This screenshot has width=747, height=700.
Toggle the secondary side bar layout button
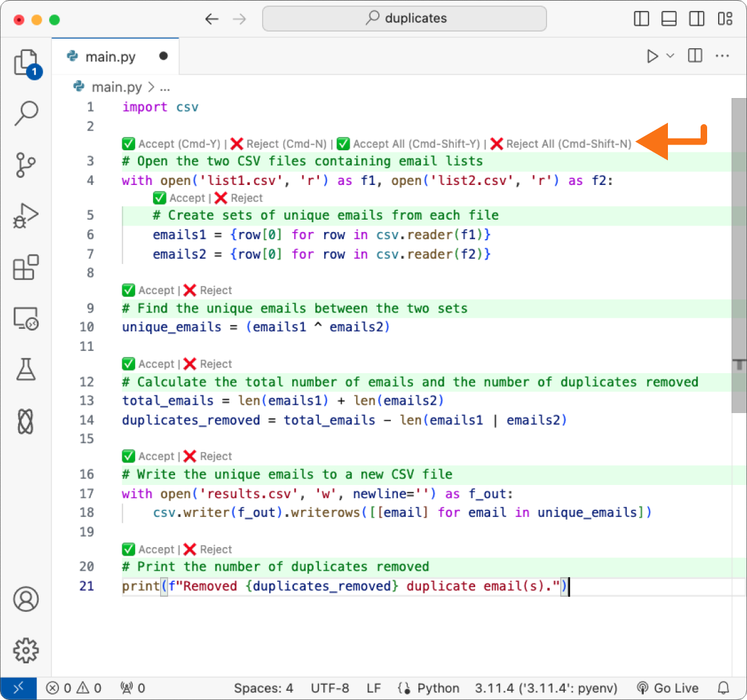point(697,19)
